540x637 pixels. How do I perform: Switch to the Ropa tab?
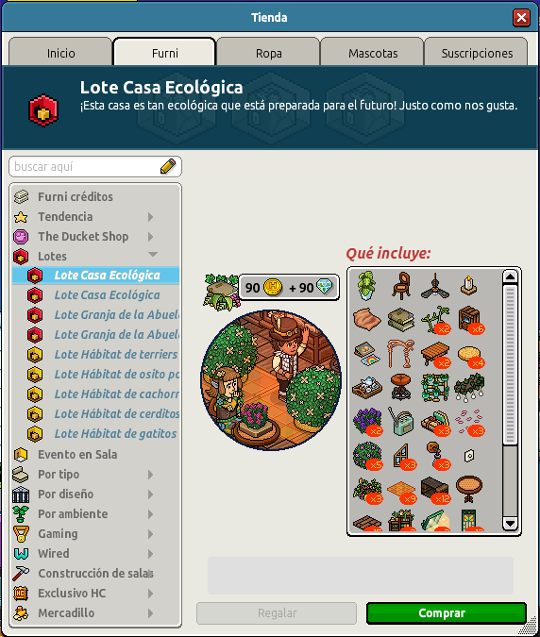point(268,52)
